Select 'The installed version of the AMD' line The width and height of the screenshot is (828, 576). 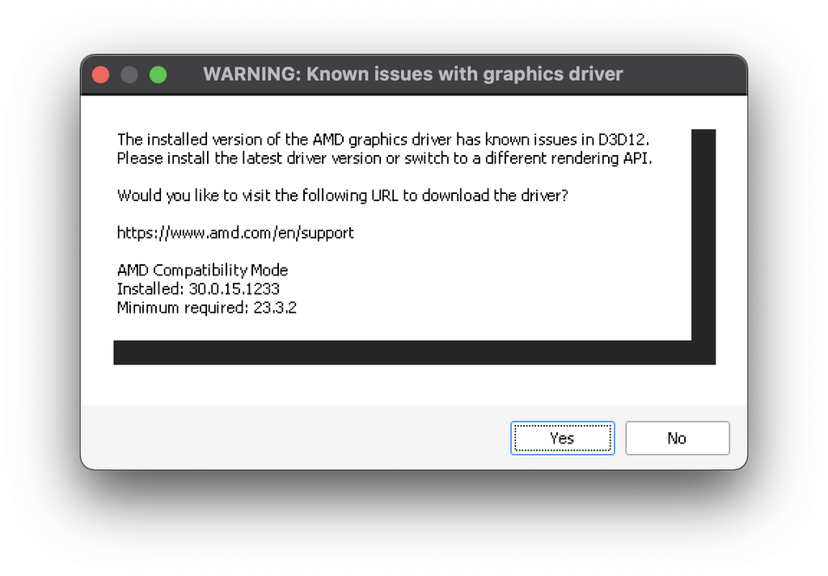pos(382,139)
